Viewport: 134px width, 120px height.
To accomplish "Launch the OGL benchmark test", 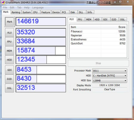I will [x=10, y=88].
